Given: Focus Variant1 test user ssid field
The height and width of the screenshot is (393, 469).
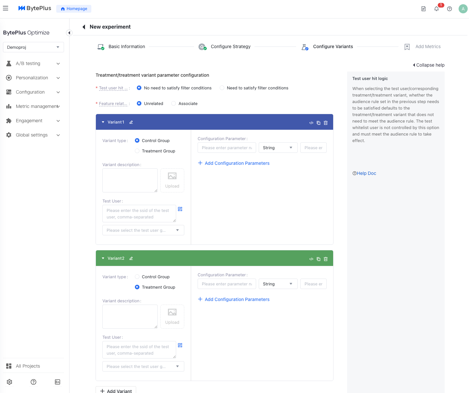Looking at the screenshot, I should click(x=139, y=214).
